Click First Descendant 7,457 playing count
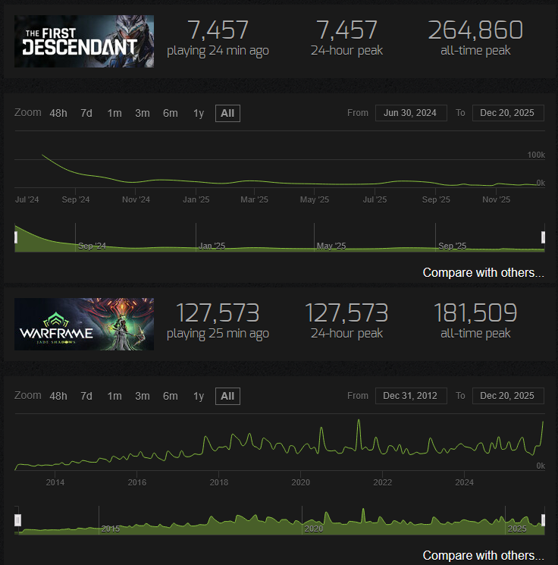Image resolution: width=558 pixels, height=565 pixels. [218, 30]
